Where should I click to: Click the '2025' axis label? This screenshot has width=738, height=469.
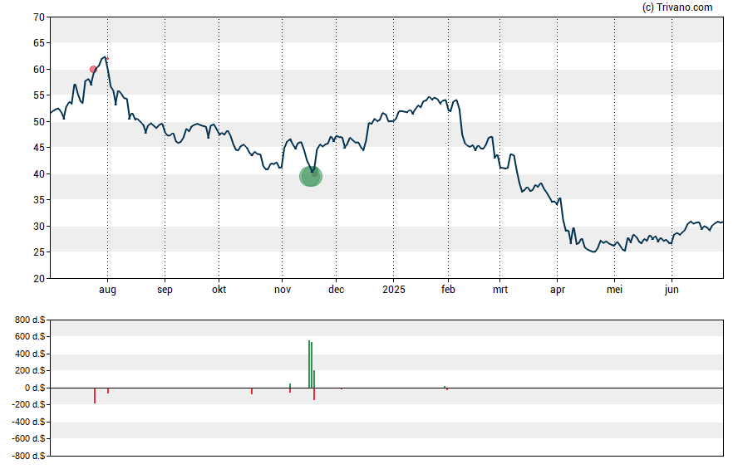(393, 290)
